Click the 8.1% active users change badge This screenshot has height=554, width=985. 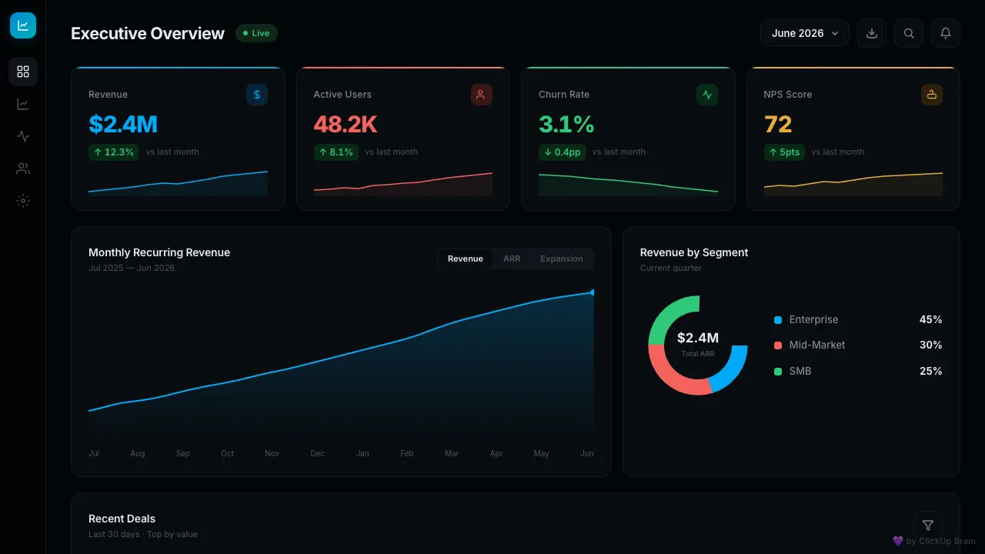coord(336,152)
